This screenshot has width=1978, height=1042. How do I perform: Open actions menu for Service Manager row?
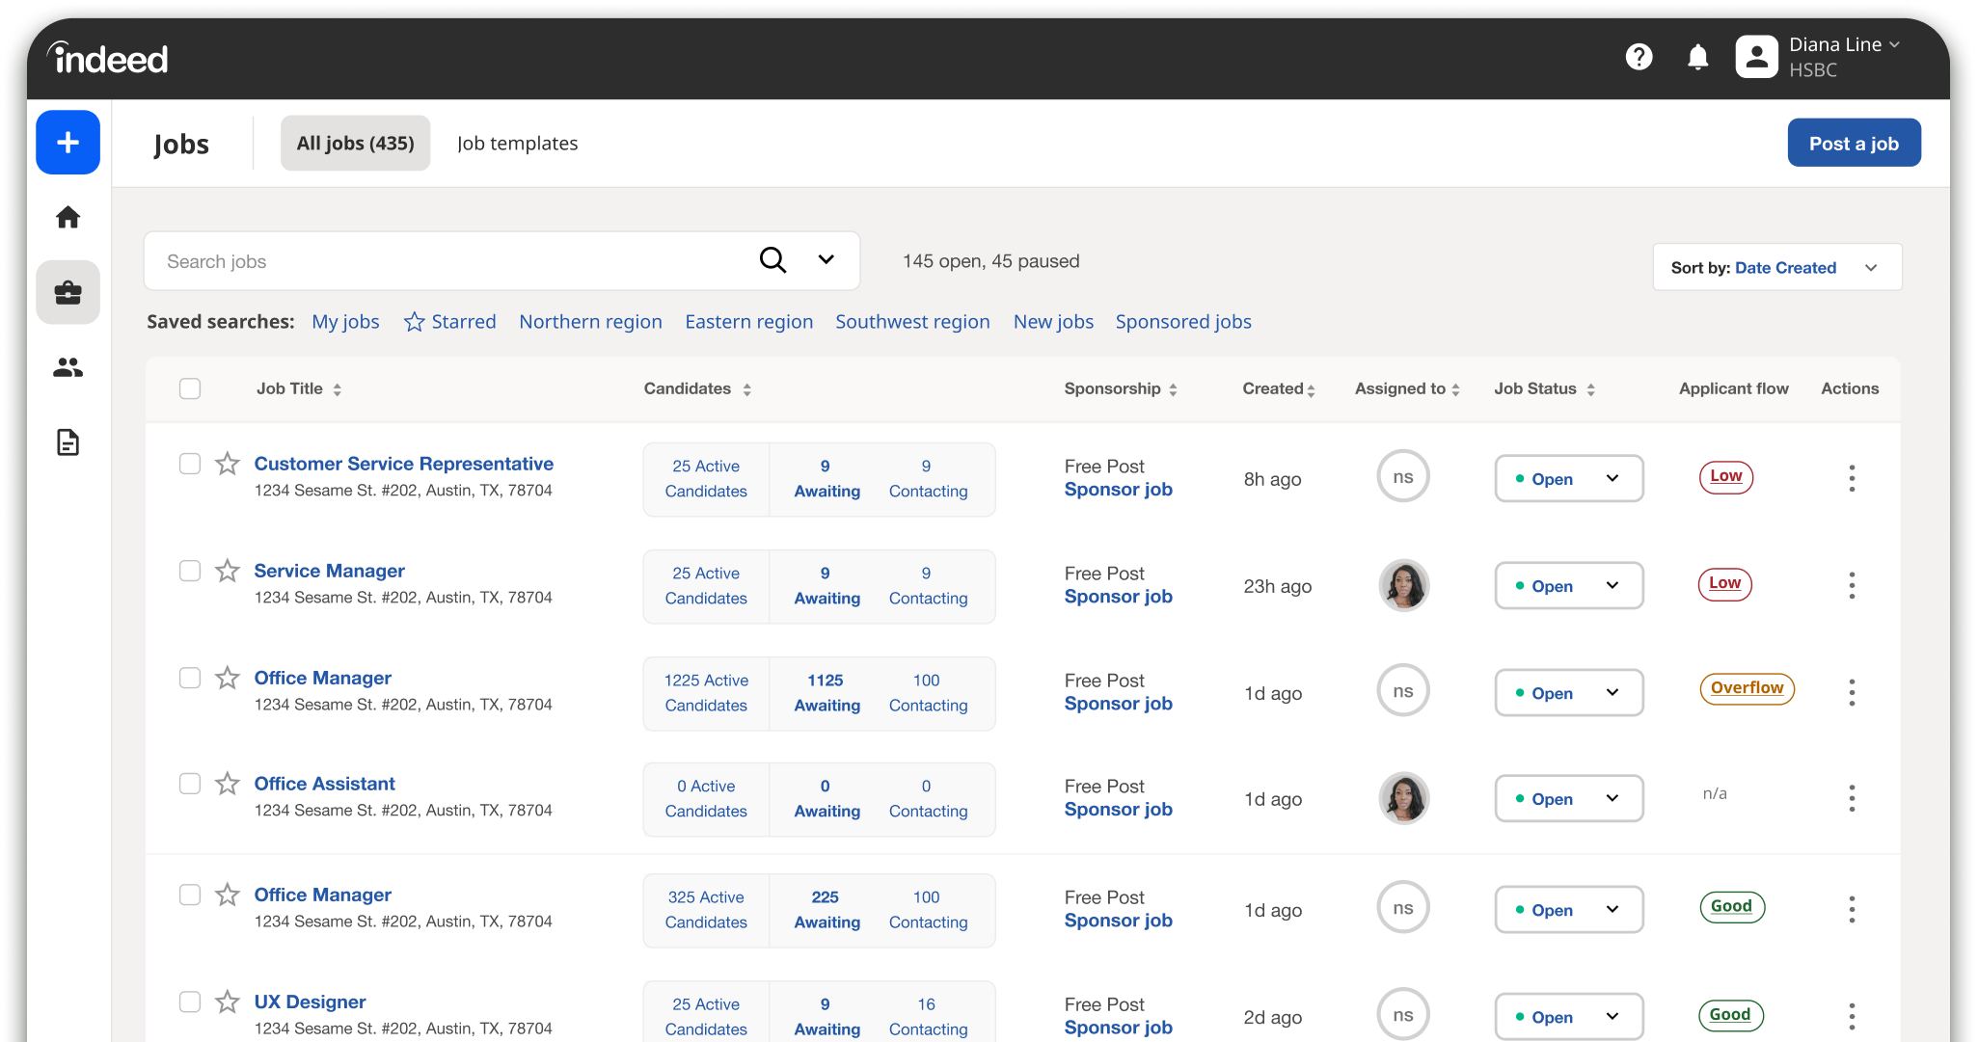point(1852,585)
